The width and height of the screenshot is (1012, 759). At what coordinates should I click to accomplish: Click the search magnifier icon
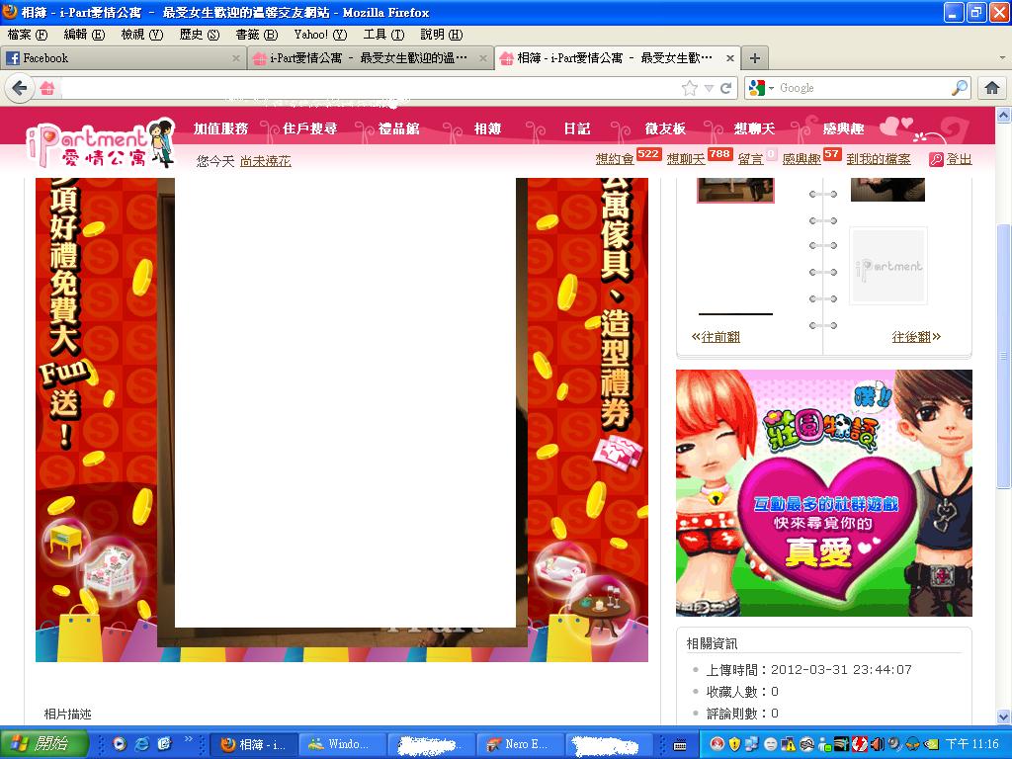[x=960, y=88]
